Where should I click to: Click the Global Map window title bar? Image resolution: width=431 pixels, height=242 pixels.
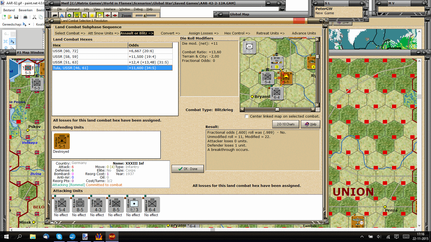point(261,14)
